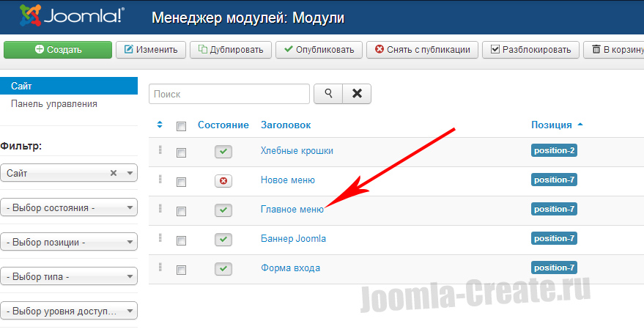The width and height of the screenshot is (644, 332).
Task: Click the magnifier search button
Action: (328, 94)
